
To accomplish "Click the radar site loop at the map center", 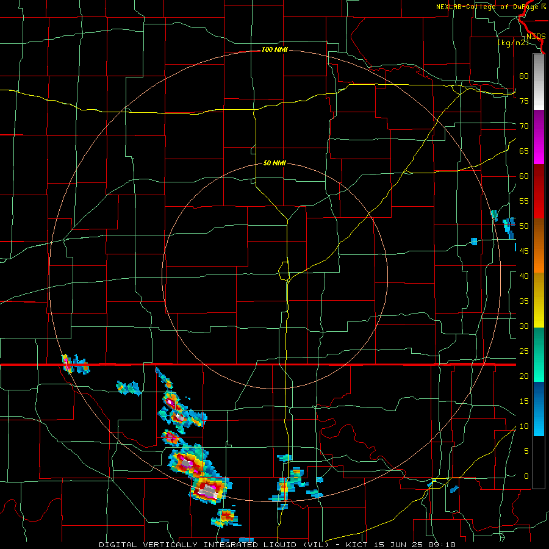I will [284, 271].
